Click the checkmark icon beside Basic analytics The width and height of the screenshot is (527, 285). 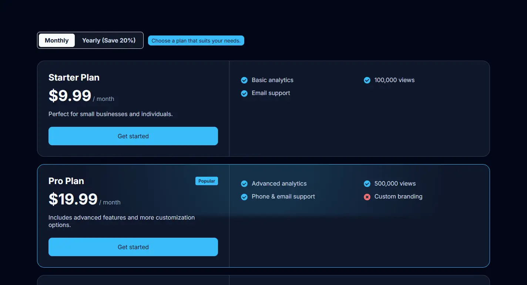pos(244,80)
